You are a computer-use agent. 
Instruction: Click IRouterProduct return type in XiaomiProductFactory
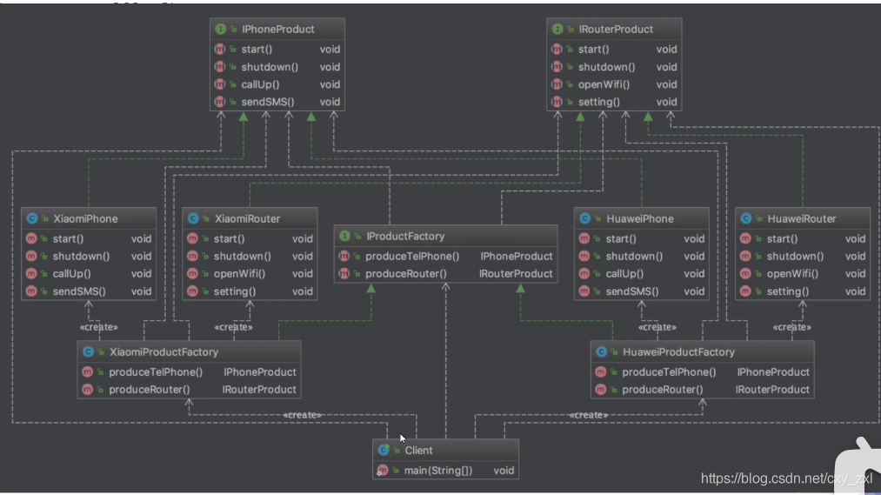(259, 390)
